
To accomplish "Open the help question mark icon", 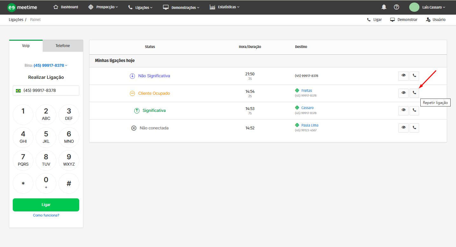I will (396, 7).
